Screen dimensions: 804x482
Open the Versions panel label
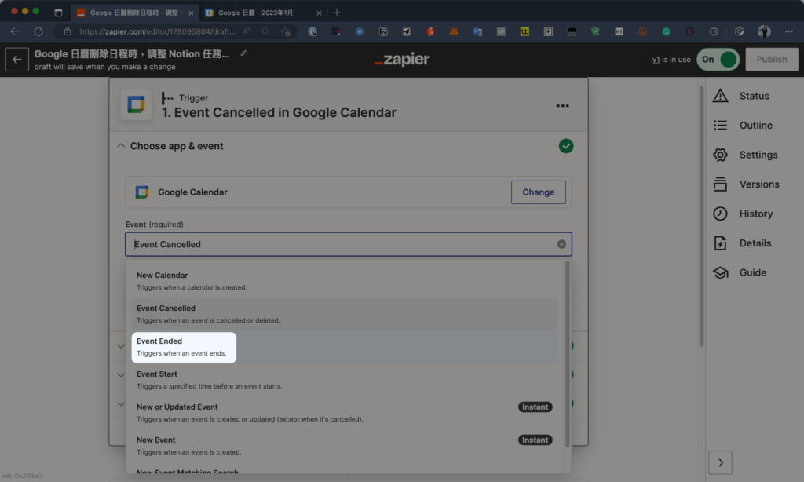click(759, 184)
